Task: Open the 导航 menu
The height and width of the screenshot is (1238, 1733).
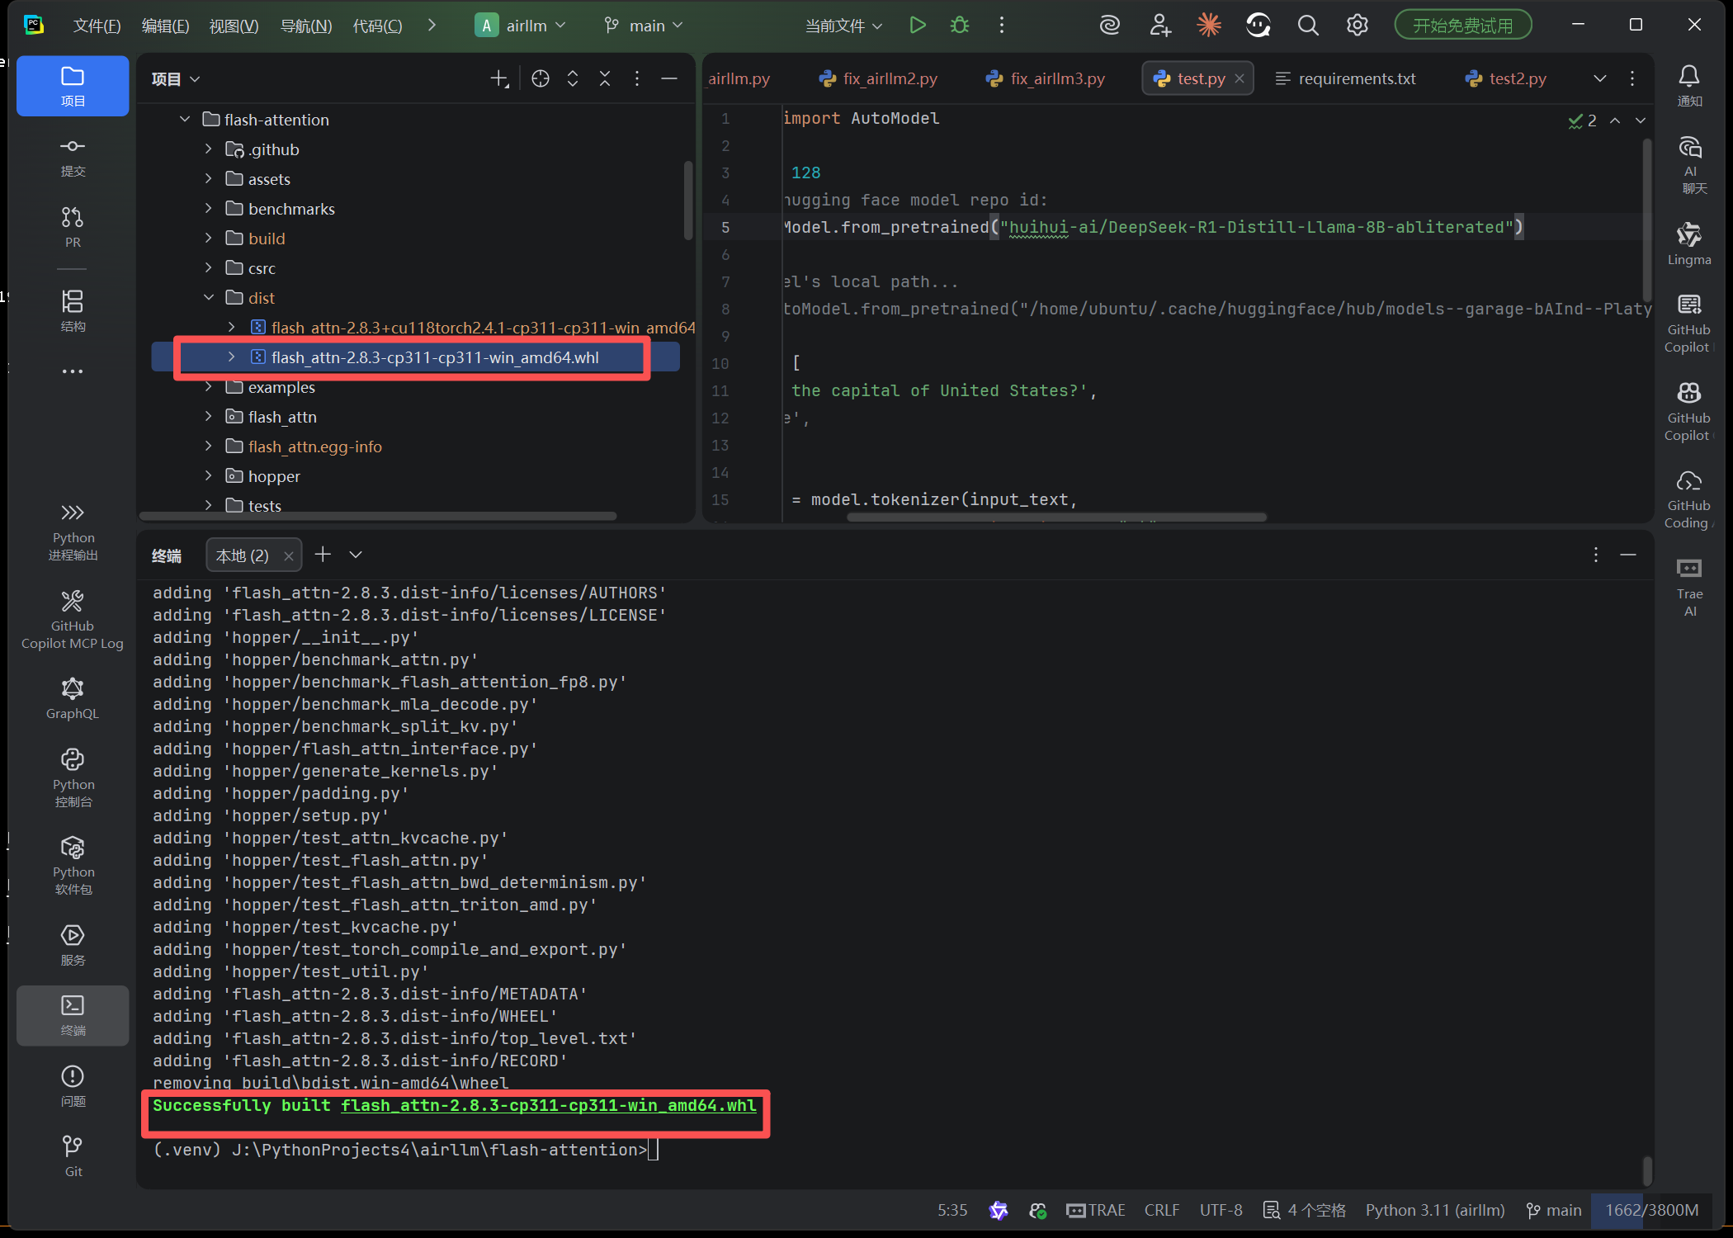Action: 305,25
